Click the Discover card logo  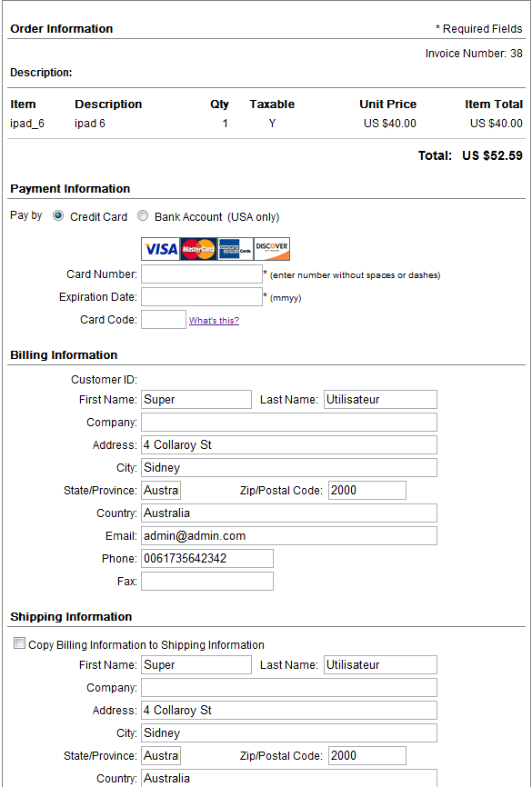pos(272,249)
